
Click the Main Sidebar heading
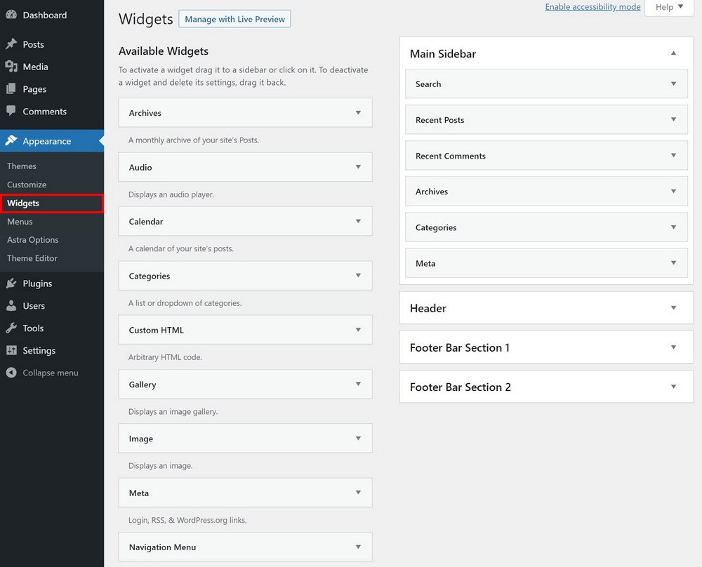443,54
